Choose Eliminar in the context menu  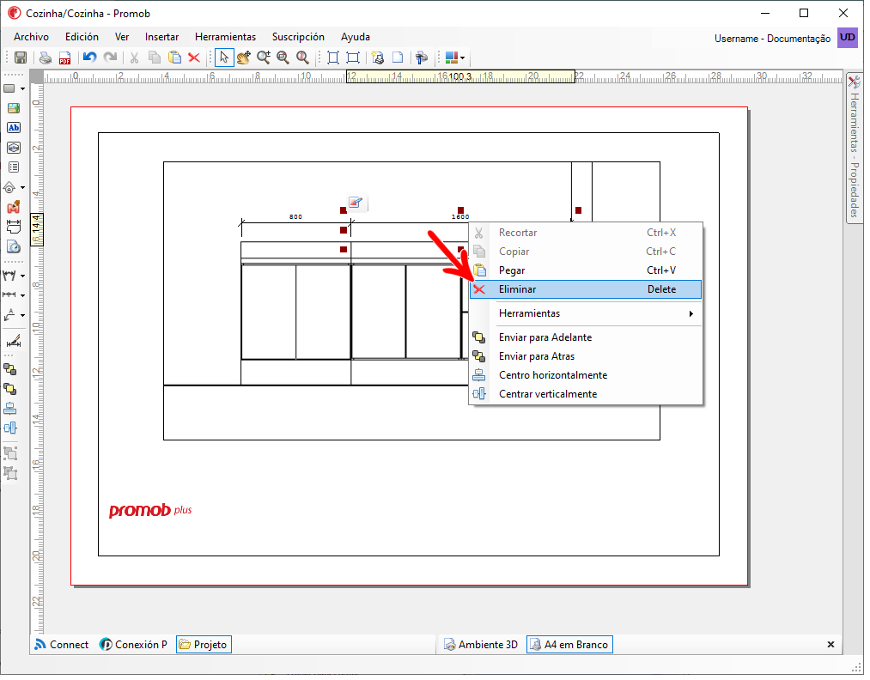(586, 289)
